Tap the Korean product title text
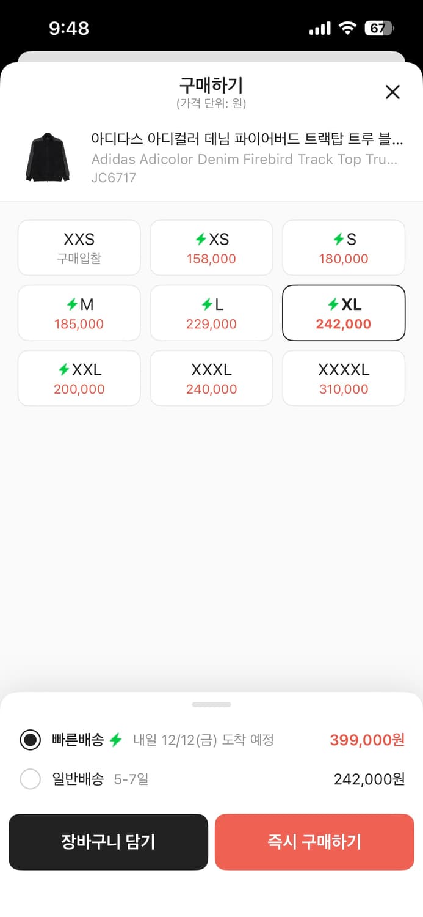Viewport: 423px width, 917px height. point(247,139)
